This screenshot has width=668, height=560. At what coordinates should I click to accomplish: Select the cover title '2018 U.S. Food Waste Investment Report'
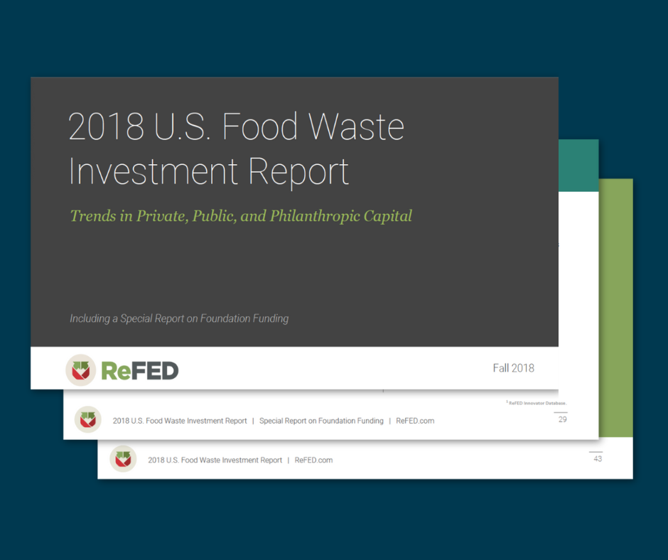click(x=236, y=149)
